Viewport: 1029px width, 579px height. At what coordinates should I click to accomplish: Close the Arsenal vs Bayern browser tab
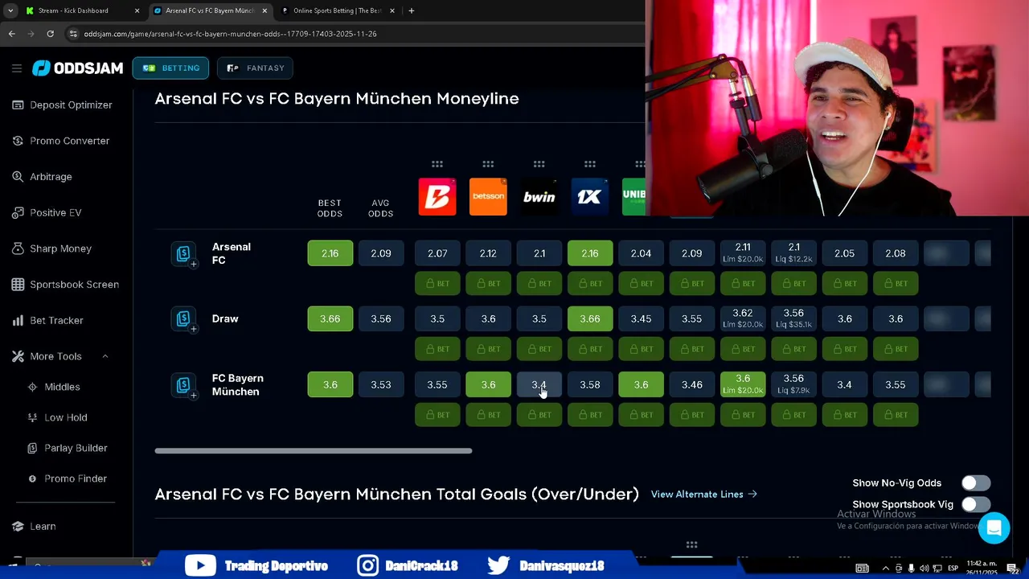point(264,10)
